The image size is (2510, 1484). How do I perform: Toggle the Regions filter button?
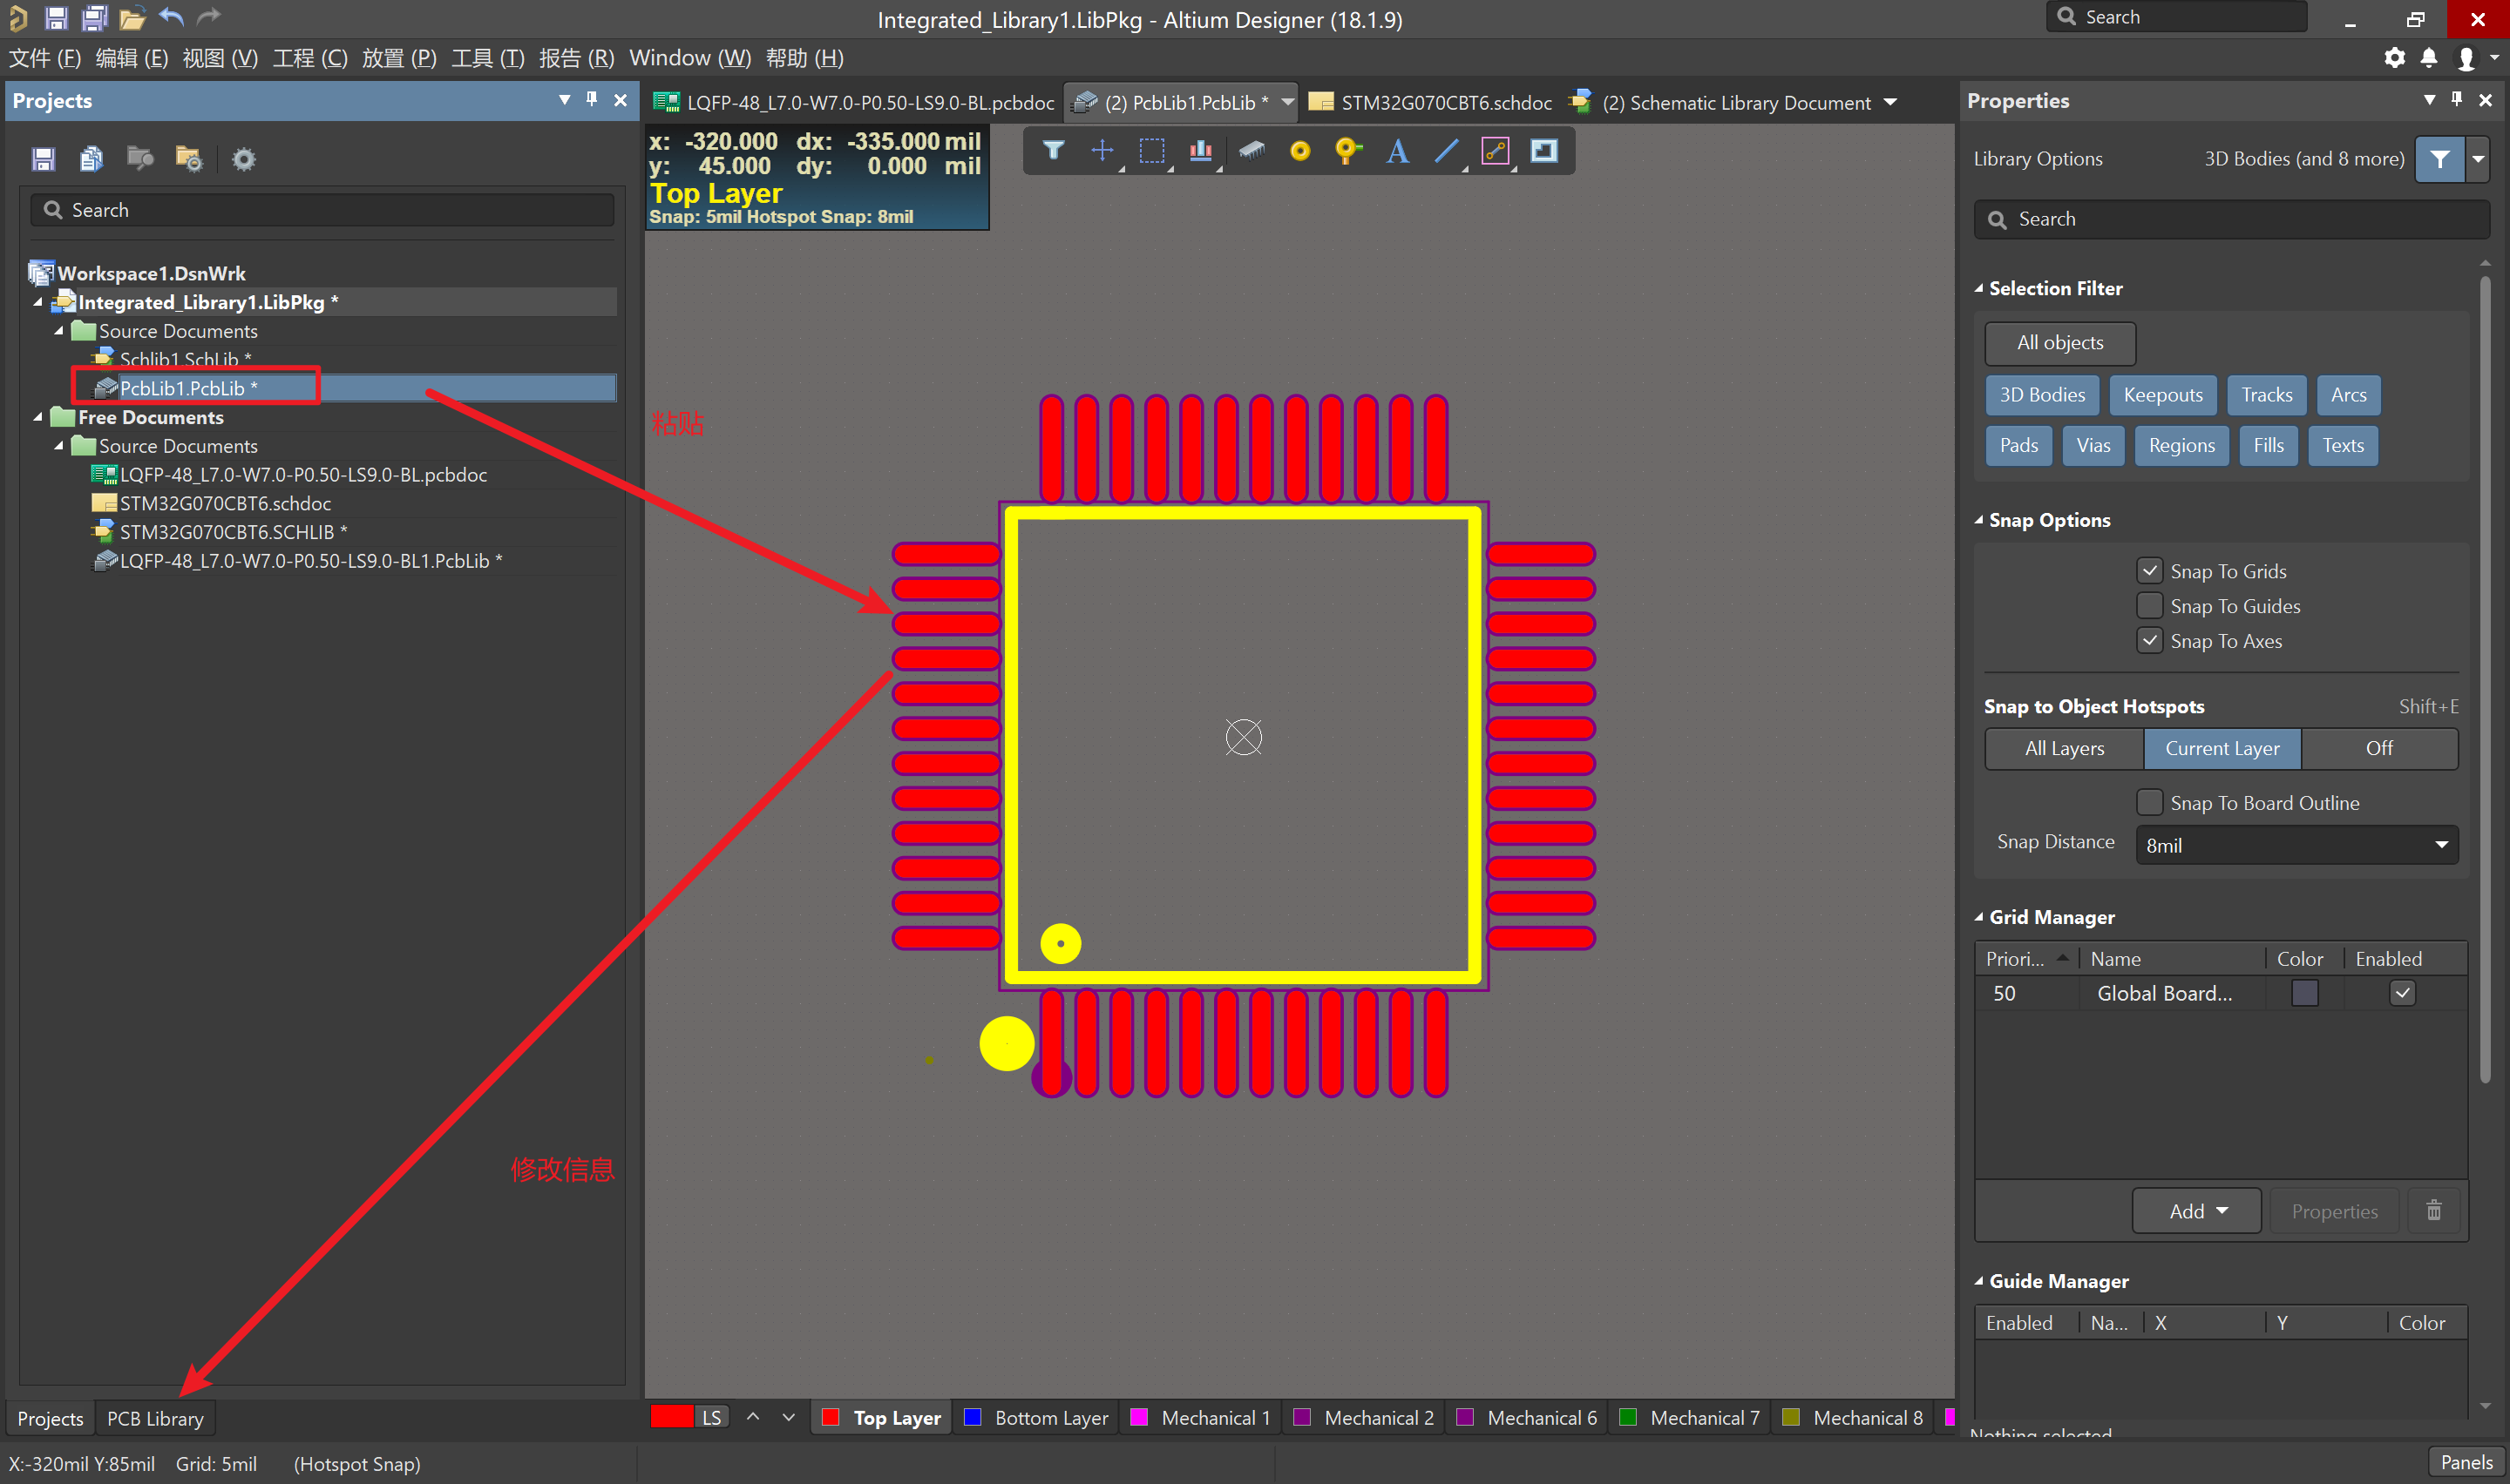coord(2181,445)
